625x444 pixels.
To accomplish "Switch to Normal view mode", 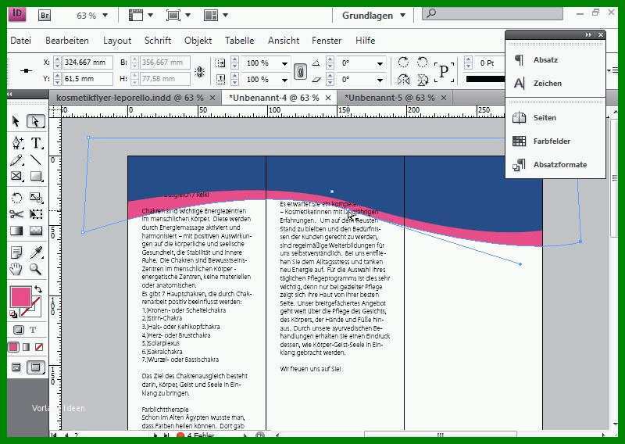I will 16,367.
